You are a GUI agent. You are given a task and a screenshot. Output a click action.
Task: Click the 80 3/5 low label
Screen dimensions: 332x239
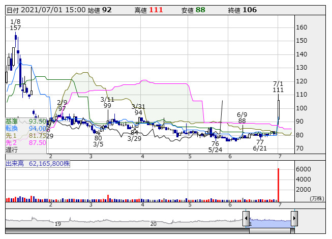[98, 141]
